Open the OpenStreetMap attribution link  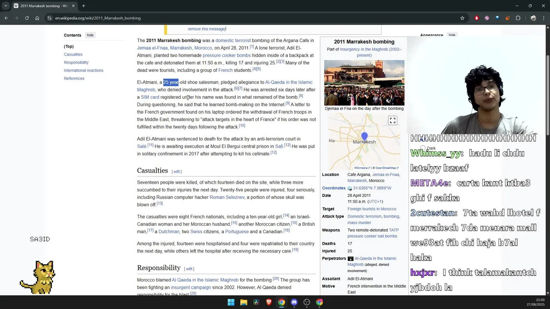pos(387,168)
